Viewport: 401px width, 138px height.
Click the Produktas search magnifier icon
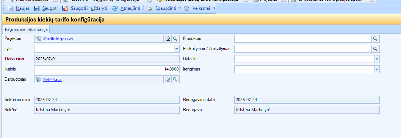[x=376, y=39]
